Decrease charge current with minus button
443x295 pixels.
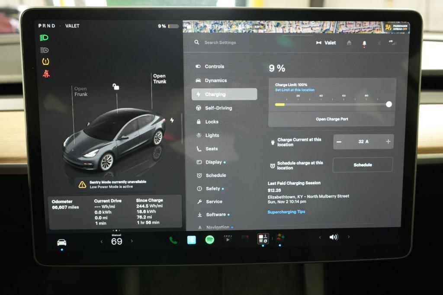339,142
